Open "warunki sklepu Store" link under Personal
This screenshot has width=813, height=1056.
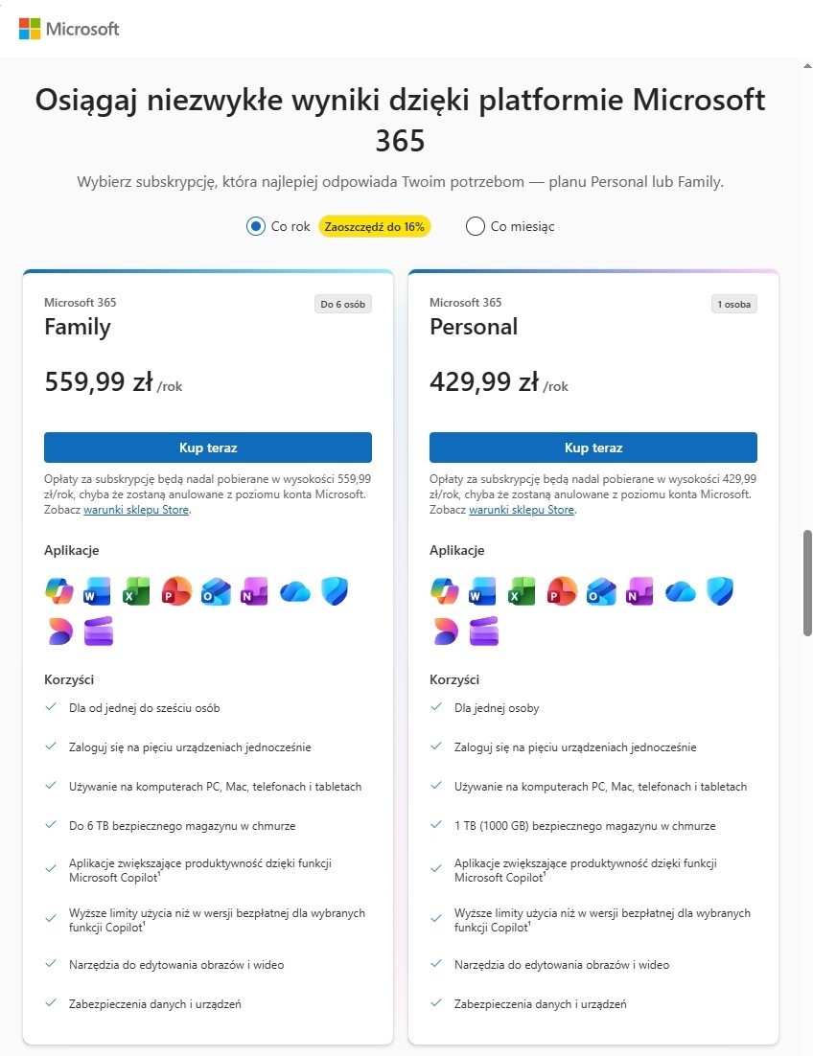tap(522, 510)
